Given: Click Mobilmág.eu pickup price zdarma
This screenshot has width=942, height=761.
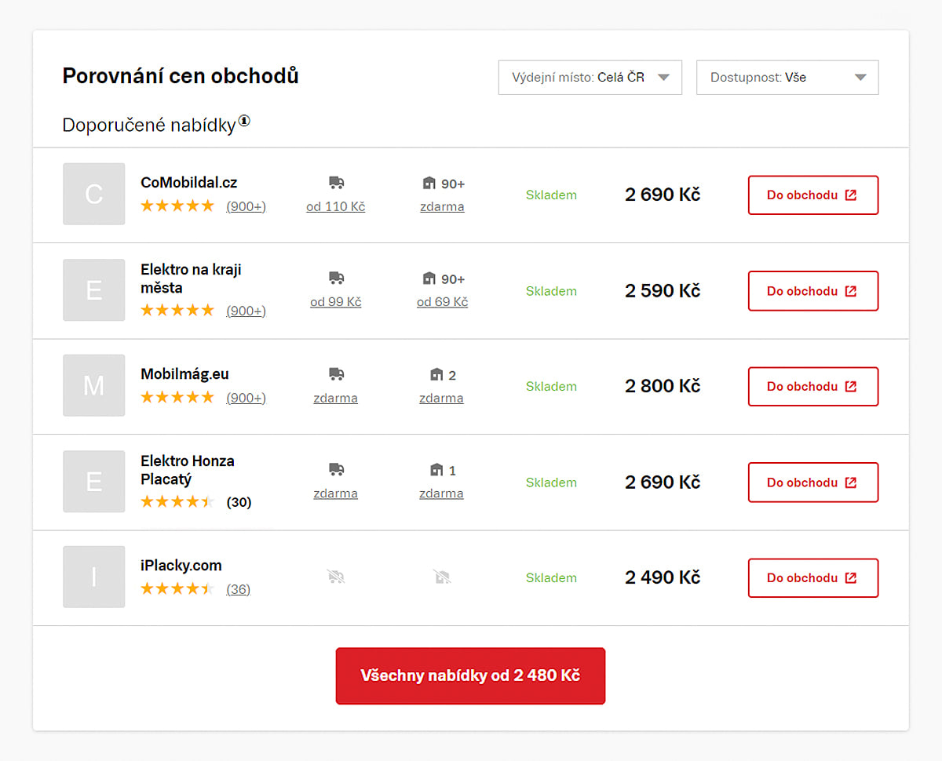Looking at the screenshot, I should point(441,398).
